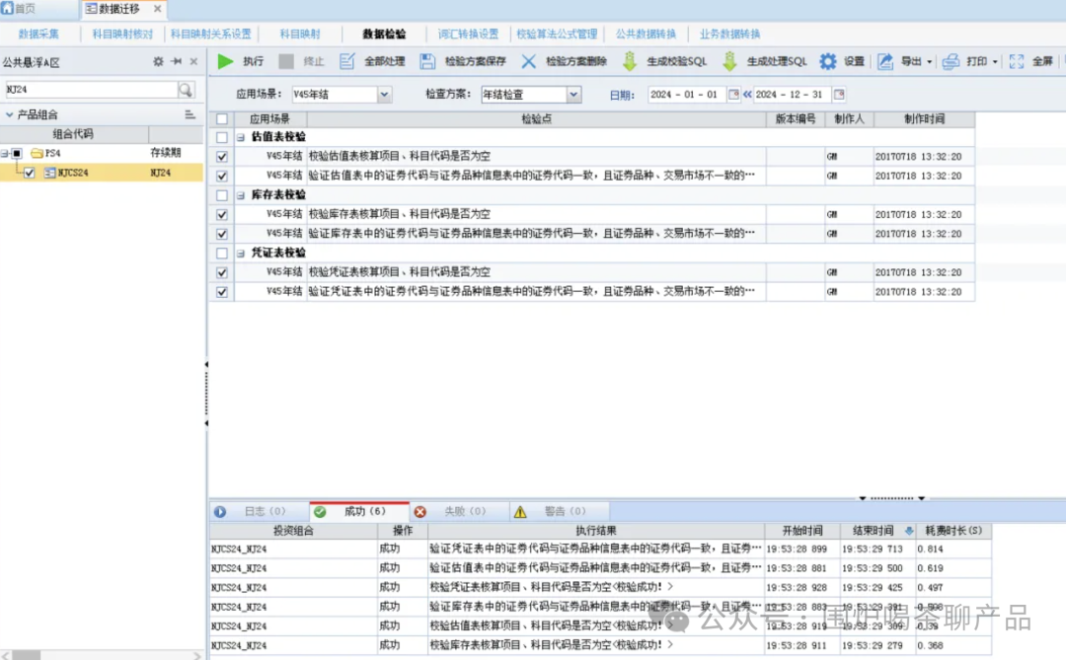Open calendar icon for start date
Image resolution: width=1066 pixels, height=660 pixels.
(733, 95)
